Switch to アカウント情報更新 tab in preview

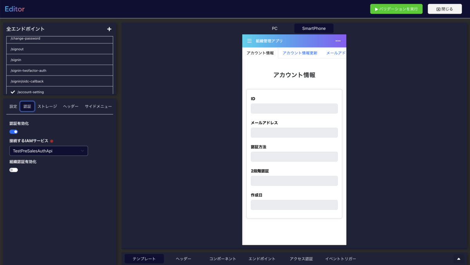point(300,53)
